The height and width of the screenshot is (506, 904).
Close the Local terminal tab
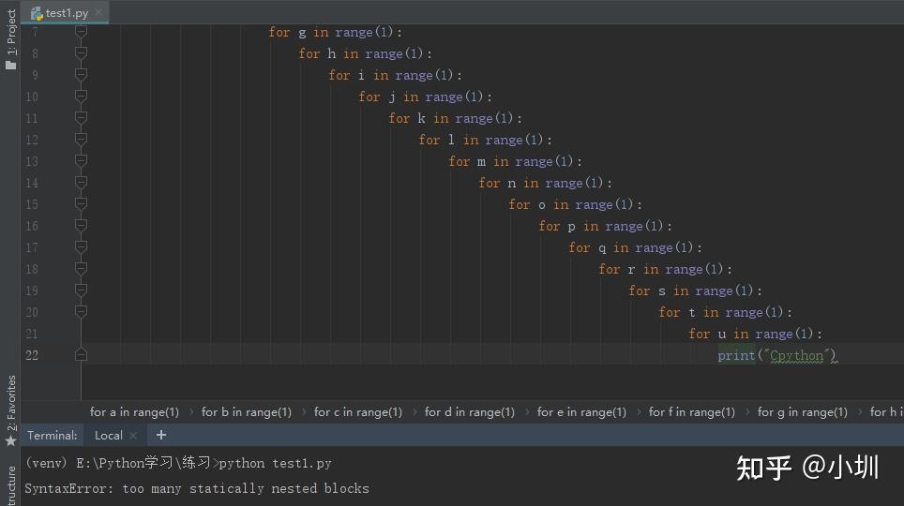coord(133,436)
